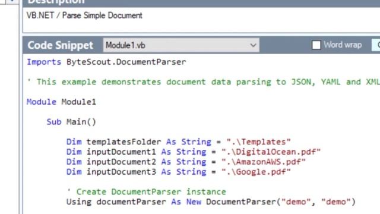
Task: Click the 'Sub Main()' code line
Action: coord(71,121)
